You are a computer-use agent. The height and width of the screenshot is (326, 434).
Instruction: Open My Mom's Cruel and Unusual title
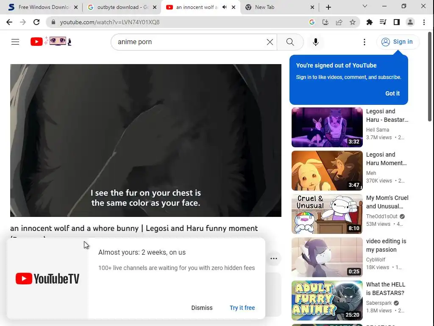click(387, 202)
